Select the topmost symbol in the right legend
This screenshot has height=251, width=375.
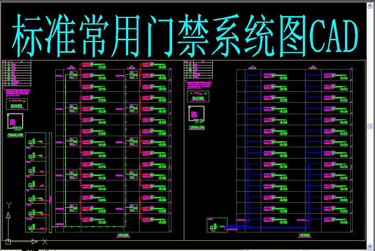(190, 64)
